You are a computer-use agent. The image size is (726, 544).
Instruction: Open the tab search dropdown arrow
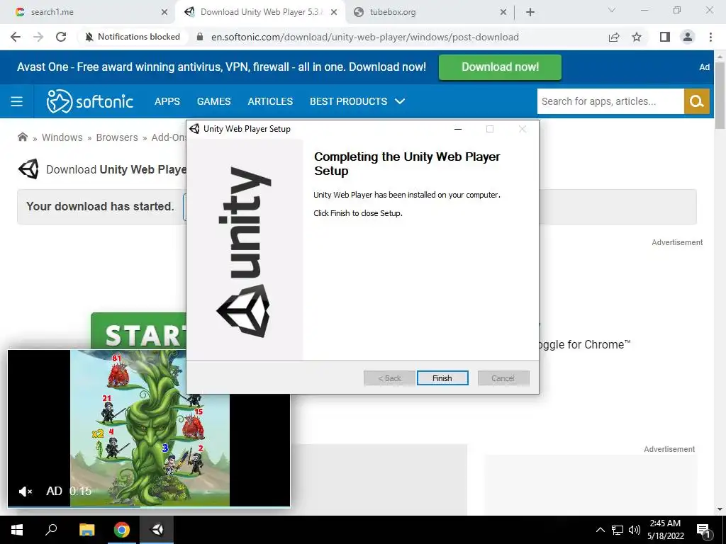point(612,10)
